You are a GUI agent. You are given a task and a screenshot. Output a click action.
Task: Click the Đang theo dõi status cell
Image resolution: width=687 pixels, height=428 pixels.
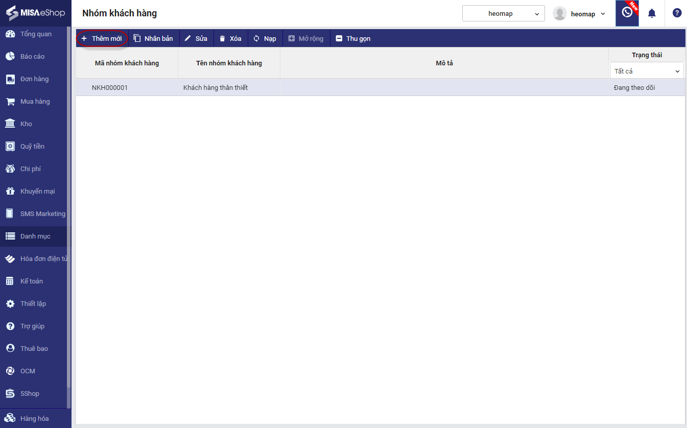pyautogui.click(x=647, y=87)
